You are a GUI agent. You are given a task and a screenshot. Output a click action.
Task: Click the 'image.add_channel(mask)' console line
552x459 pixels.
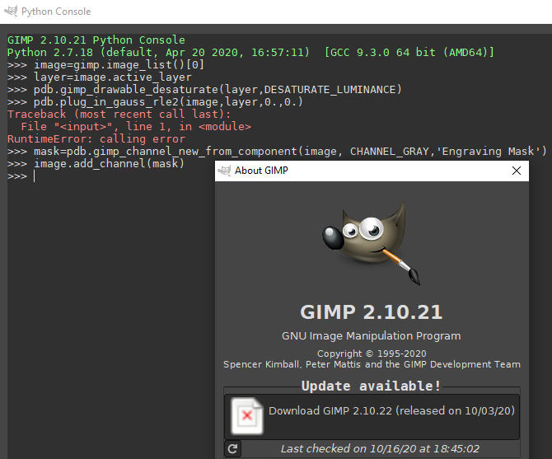[96, 164]
